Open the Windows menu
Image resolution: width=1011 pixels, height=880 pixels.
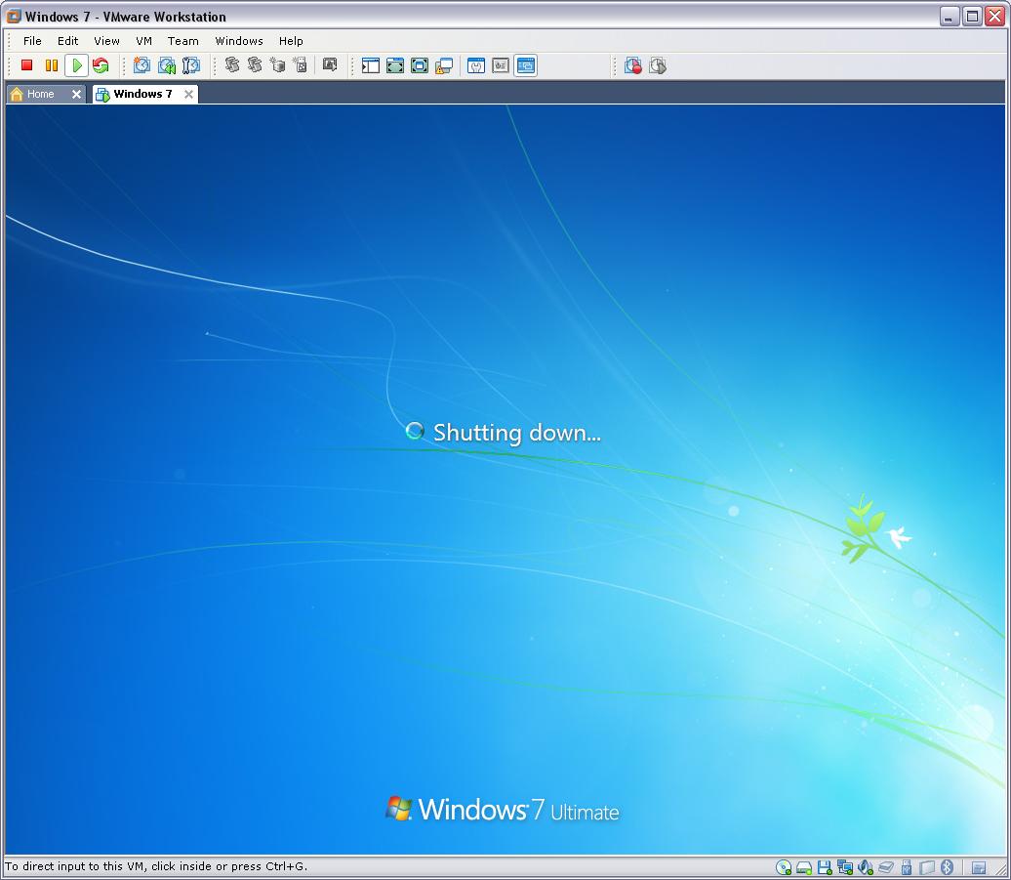[239, 41]
